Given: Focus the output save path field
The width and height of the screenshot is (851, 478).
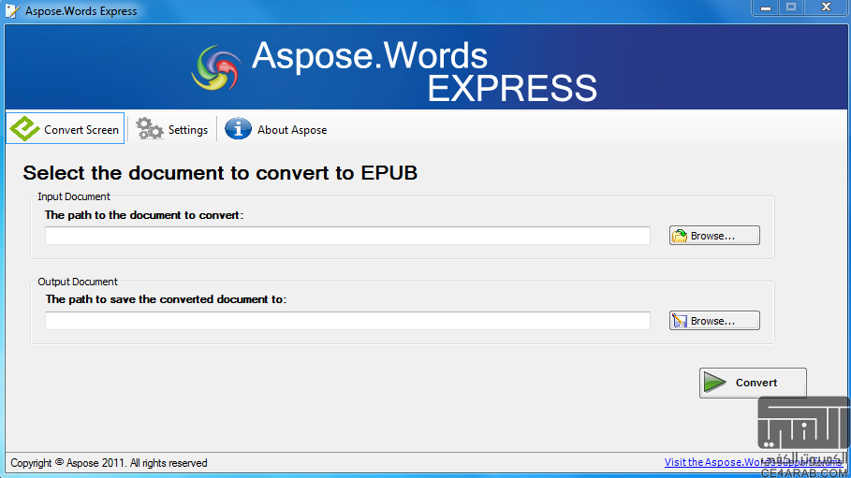Looking at the screenshot, I should pyautogui.click(x=347, y=321).
